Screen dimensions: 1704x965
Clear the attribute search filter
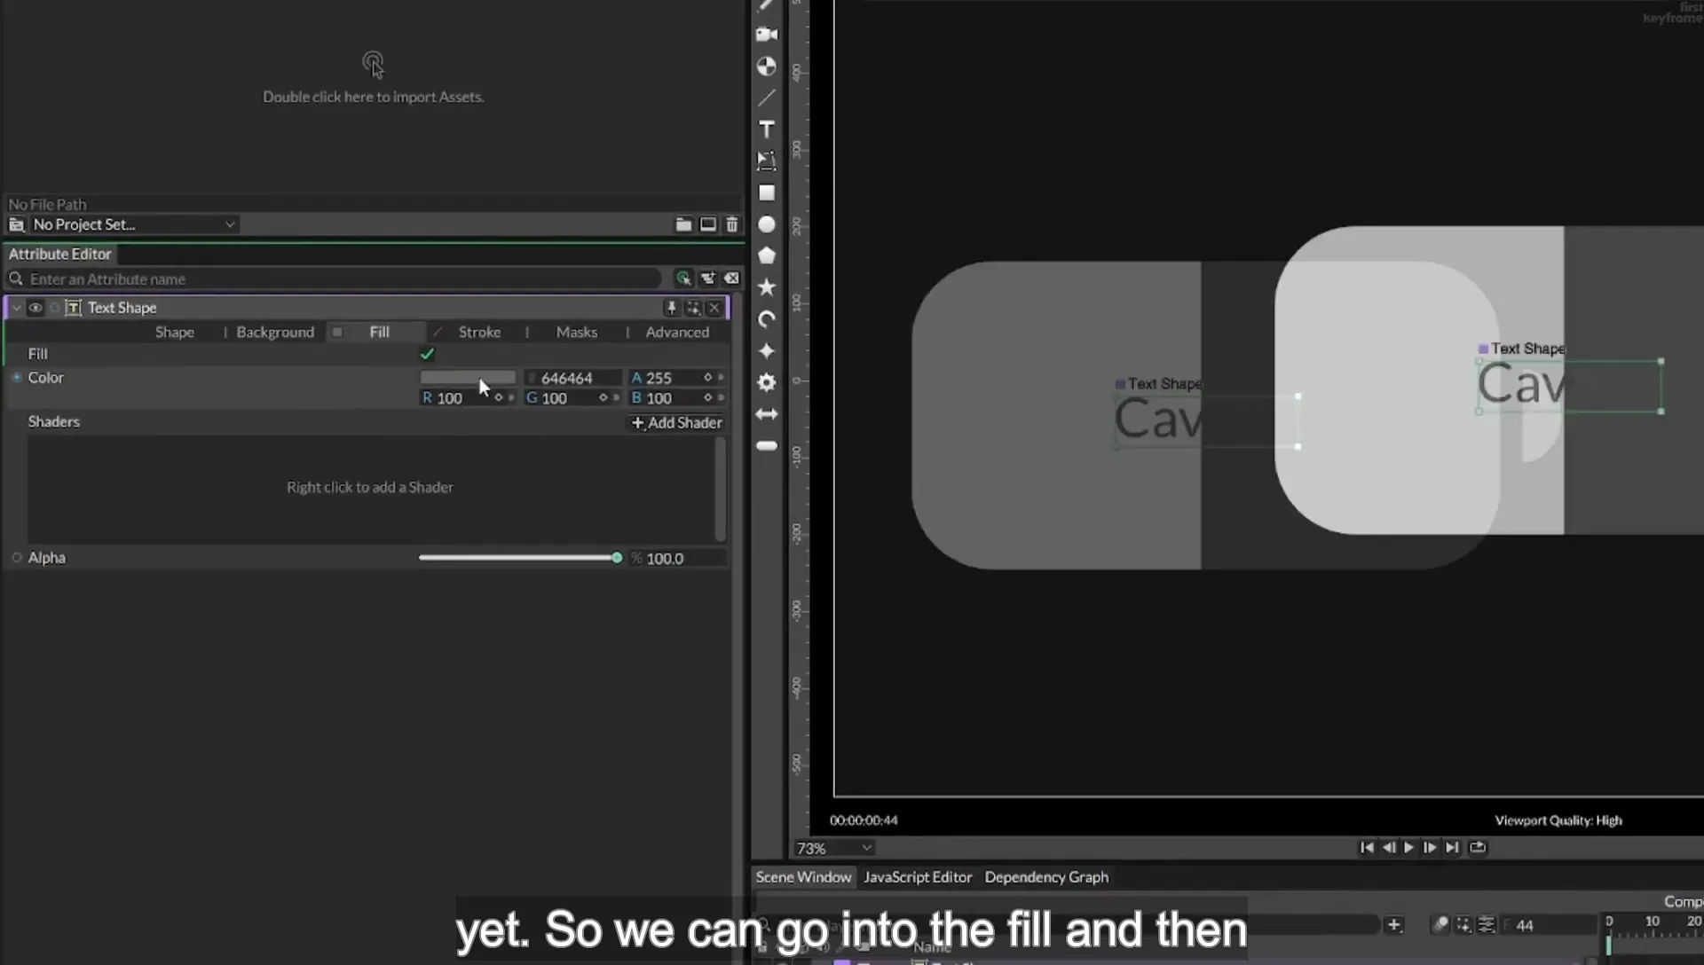pyautogui.click(x=731, y=279)
